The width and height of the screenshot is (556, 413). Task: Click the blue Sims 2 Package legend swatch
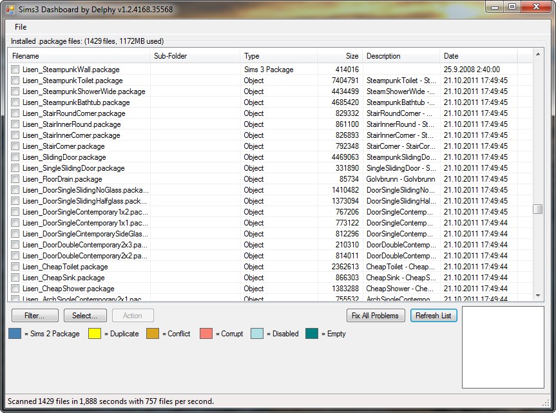[x=15, y=334]
